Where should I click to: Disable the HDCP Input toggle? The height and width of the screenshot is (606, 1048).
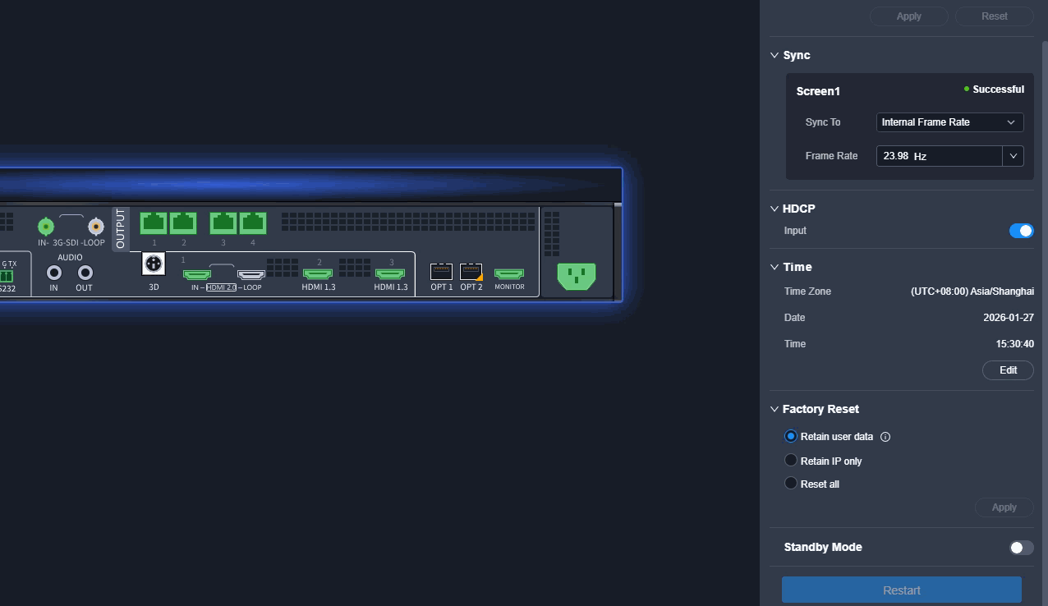pyautogui.click(x=1022, y=231)
